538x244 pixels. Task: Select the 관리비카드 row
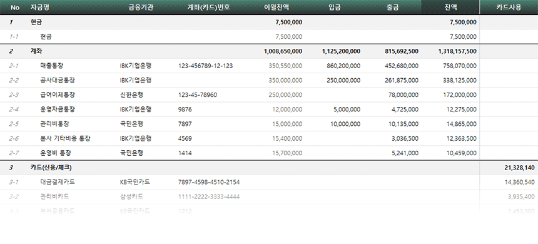coord(269,196)
